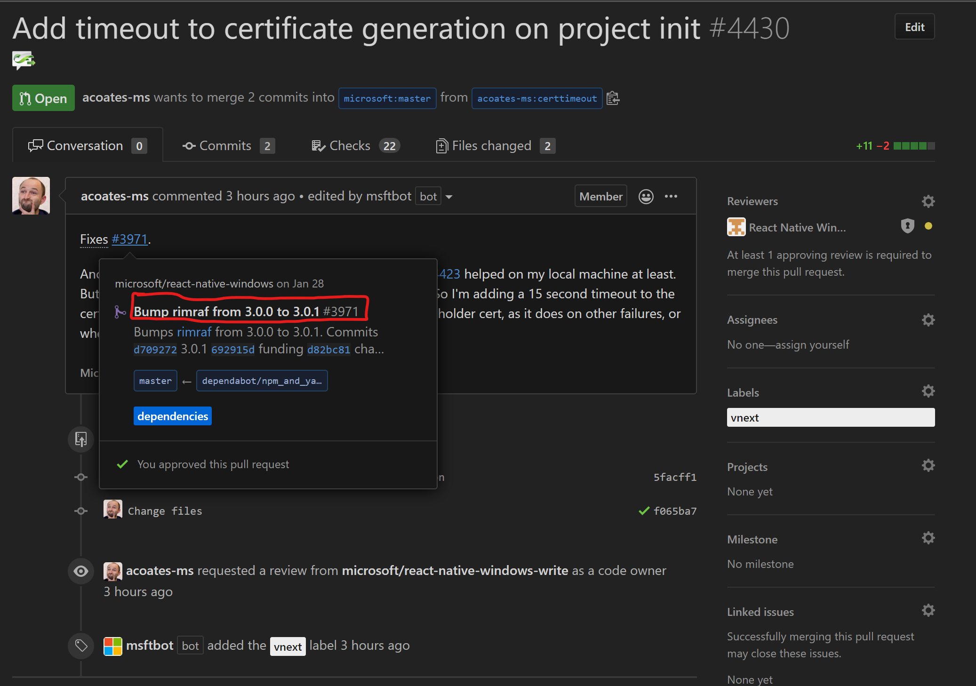Click the blue dependencies label

173,416
